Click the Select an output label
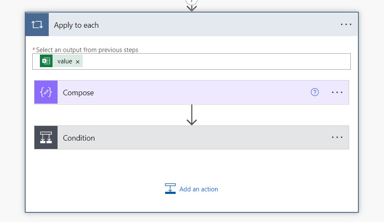The image size is (384, 222). coord(87,50)
